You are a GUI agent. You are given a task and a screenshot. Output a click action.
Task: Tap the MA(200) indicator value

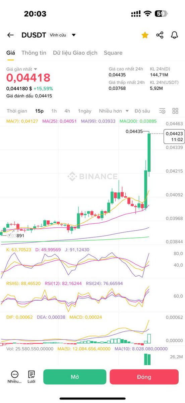[x=138, y=121]
